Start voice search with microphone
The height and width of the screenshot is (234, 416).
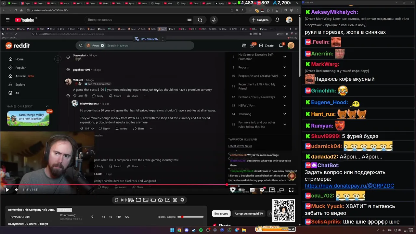click(x=214, y=20)
